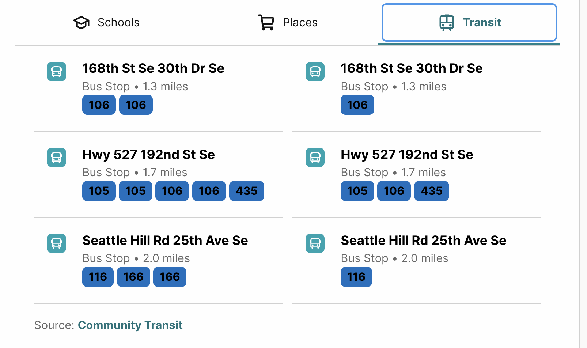Click route 116 badge in left column
Screen dimensions: 587x348
[x=98, y=277]
